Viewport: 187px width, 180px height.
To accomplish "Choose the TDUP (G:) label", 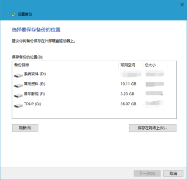I will [x=32, y=104].
